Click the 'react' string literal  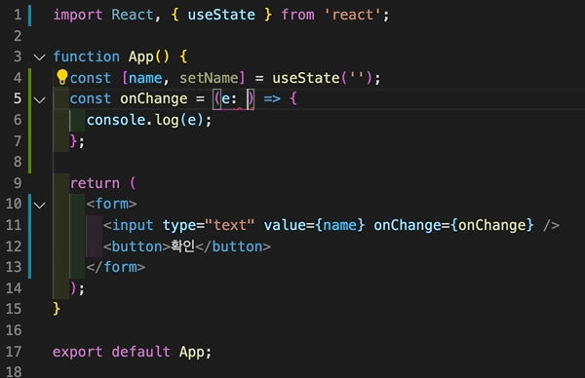[352, 15]
